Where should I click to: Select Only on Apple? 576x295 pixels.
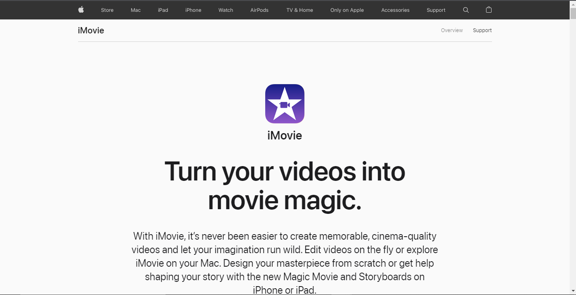pyautogui.click(x=347, y=10)
